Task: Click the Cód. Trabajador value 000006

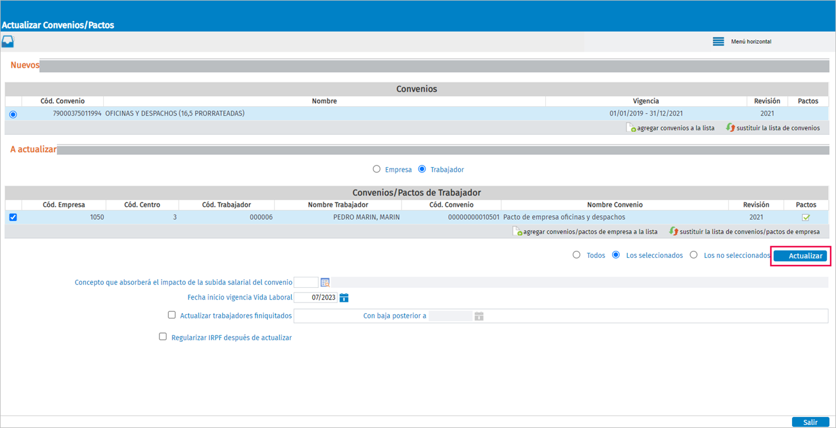Action: 261,217
